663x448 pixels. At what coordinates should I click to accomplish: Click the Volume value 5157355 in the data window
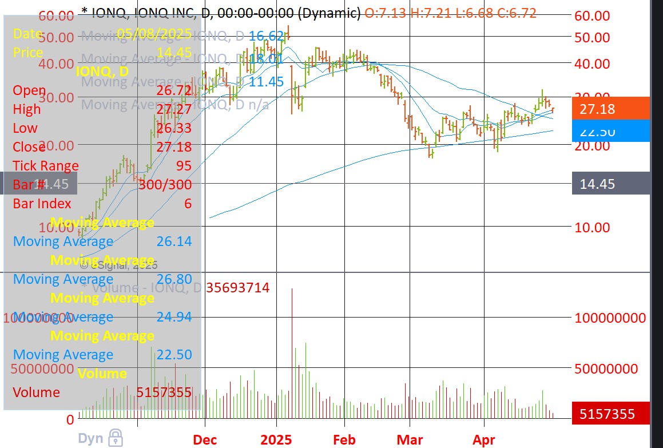click(x=164, y=392)
